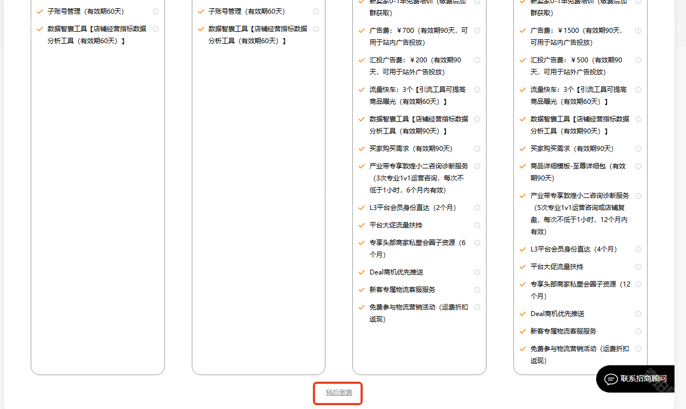Click Deal商机优先推送 info icon in rightmost card
Screen dimensions: 686x409
(638, 314)
